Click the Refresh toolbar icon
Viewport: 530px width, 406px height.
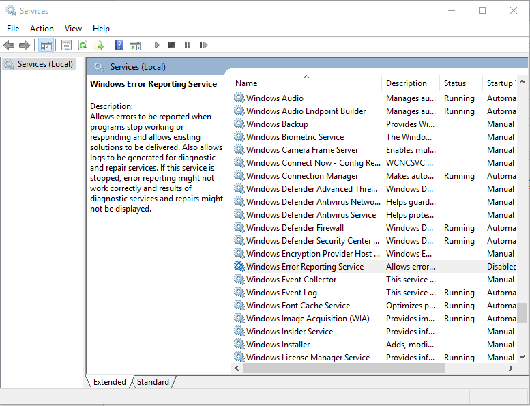pos(83,45)
